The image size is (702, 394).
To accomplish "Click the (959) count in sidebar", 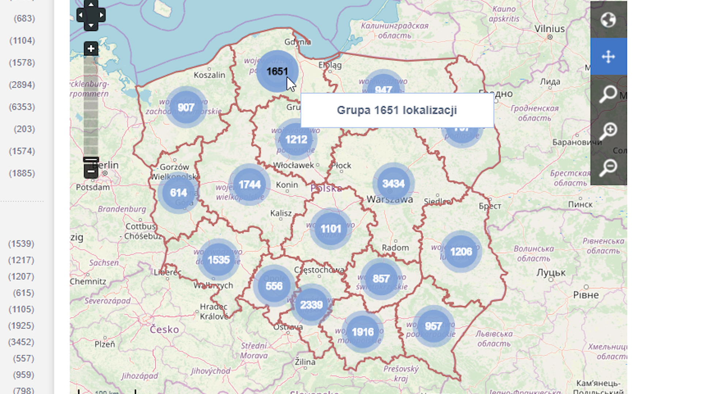I will [x=24, y=375].
